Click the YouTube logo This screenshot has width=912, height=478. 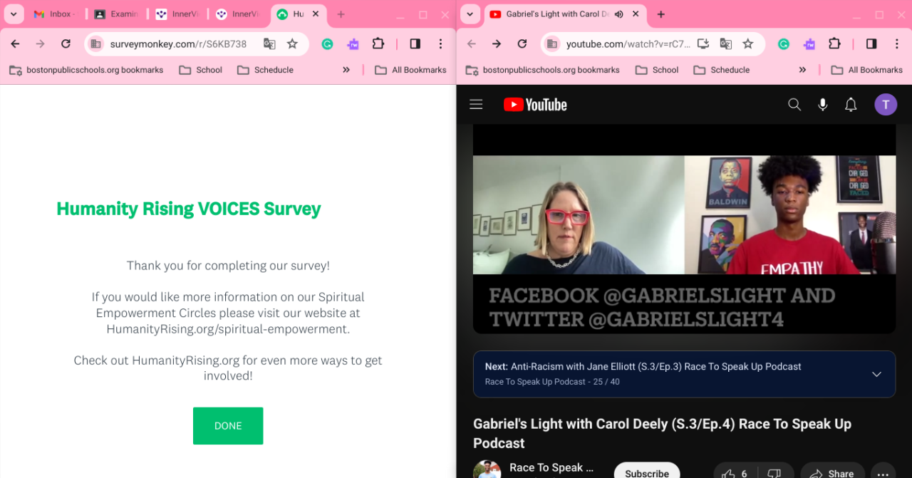tap(535, 105)
